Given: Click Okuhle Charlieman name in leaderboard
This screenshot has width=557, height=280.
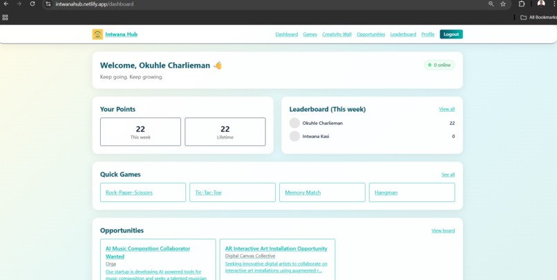Looking at the screenshot, I should pyautogui.click(x=323, y=123).
